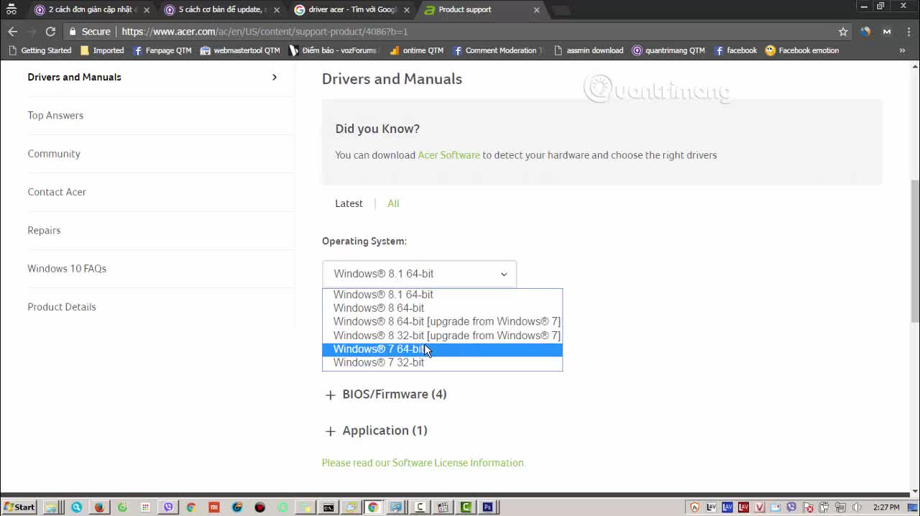Reload the Acer support page
This screenshot has width=920, height=516.
tap(50, 32)
